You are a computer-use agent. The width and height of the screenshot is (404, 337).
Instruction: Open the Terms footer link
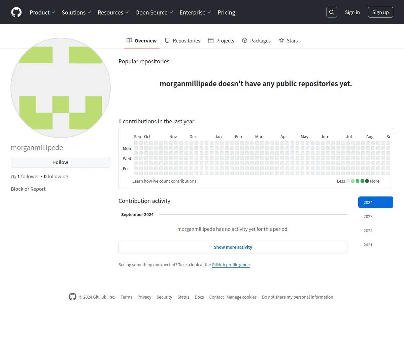point(126,297)
